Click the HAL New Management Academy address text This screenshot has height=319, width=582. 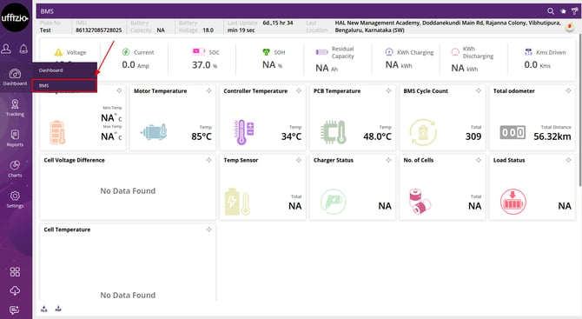pyautogui.click(x=447, y=26)
